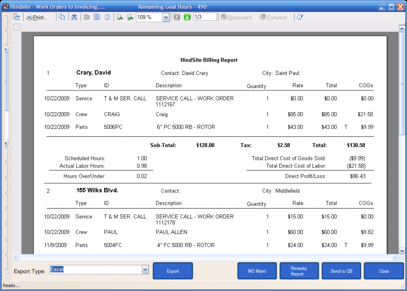Click the 4" FC 5000 RB - ROTOR description
This screenshot has width=407, height=291.
coord(186,245)
